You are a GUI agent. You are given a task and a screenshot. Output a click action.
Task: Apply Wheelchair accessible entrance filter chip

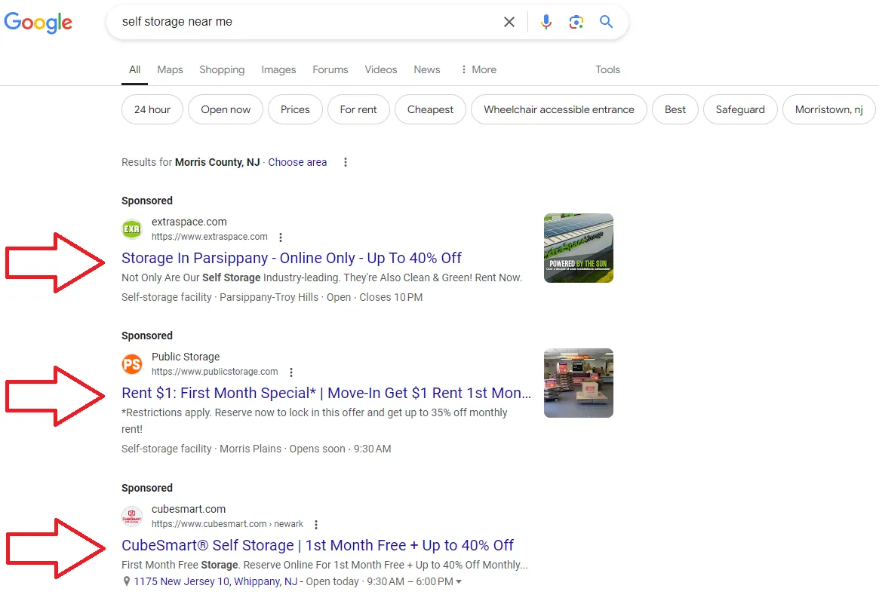click(x=559, y=110)
